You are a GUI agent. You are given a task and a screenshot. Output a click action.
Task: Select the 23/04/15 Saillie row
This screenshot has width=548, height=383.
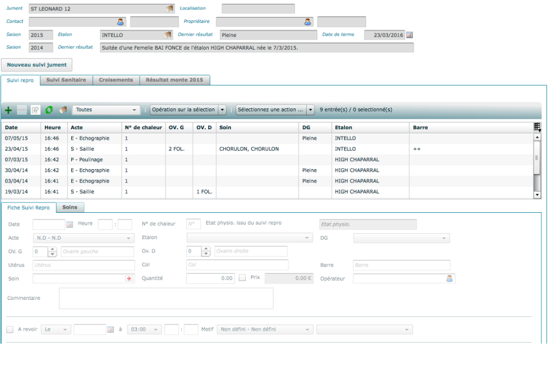267,149
